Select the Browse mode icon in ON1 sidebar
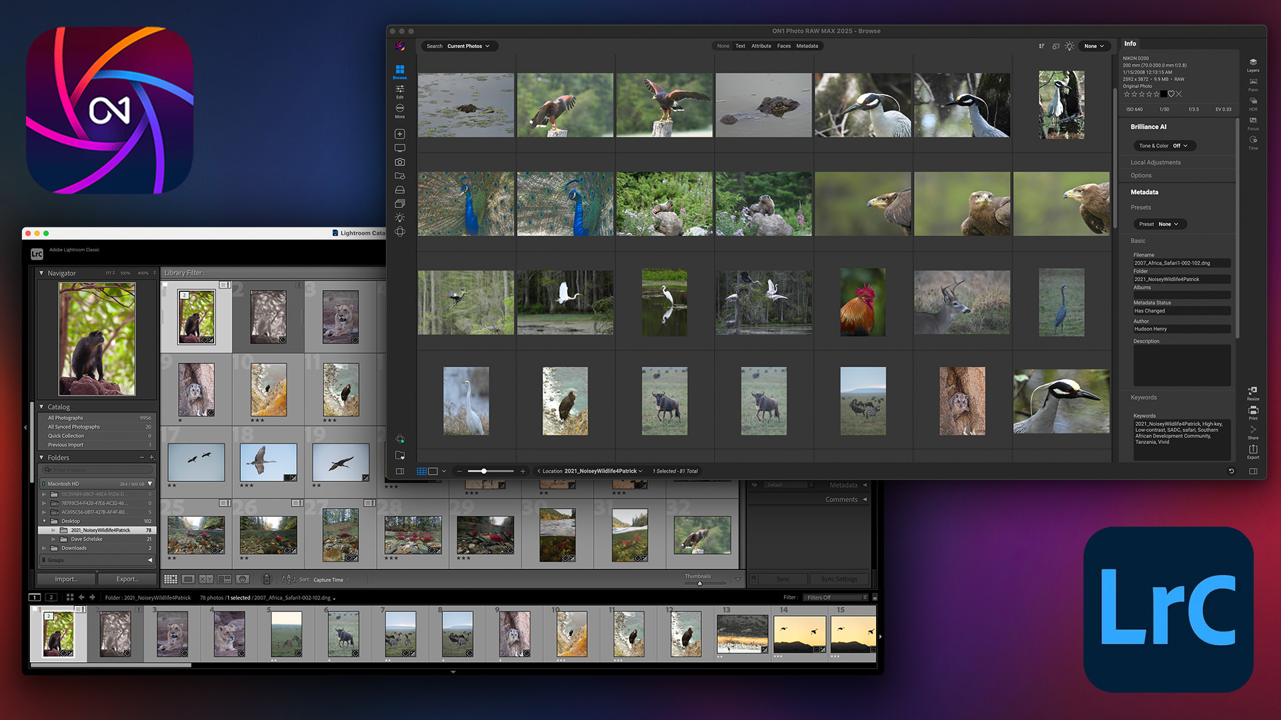Viewport: 1281px width, 720px height. tap(400, 70)
